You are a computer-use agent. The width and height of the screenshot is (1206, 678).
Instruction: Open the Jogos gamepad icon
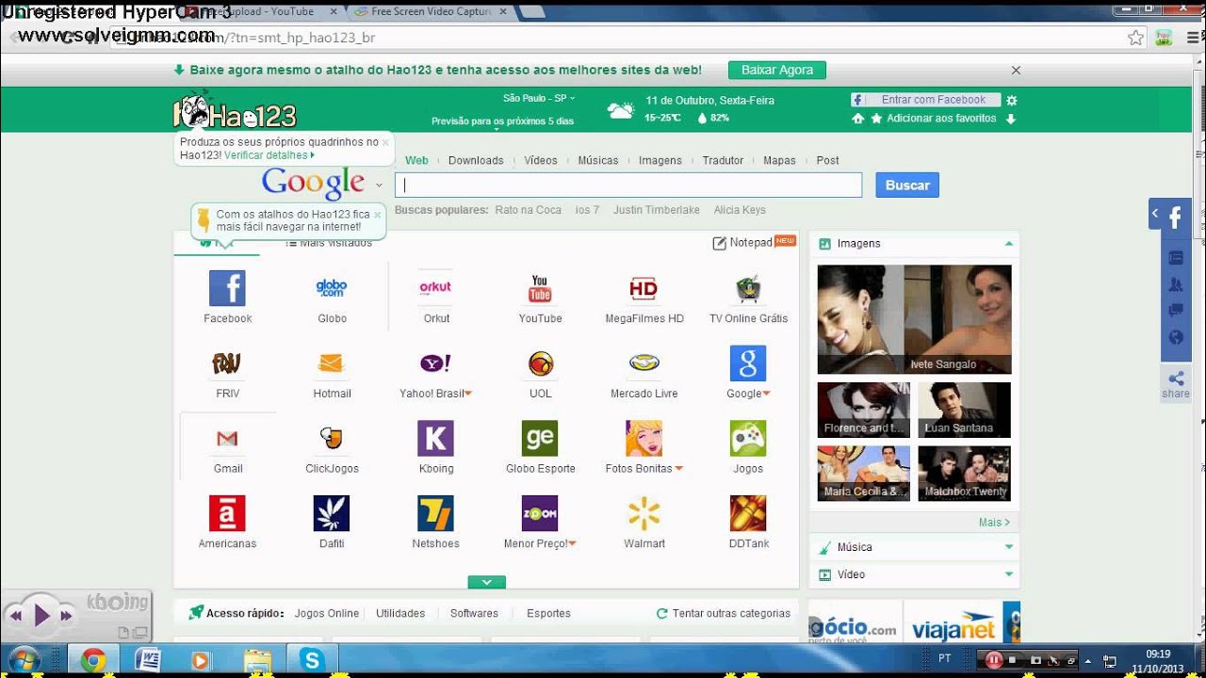748,439
